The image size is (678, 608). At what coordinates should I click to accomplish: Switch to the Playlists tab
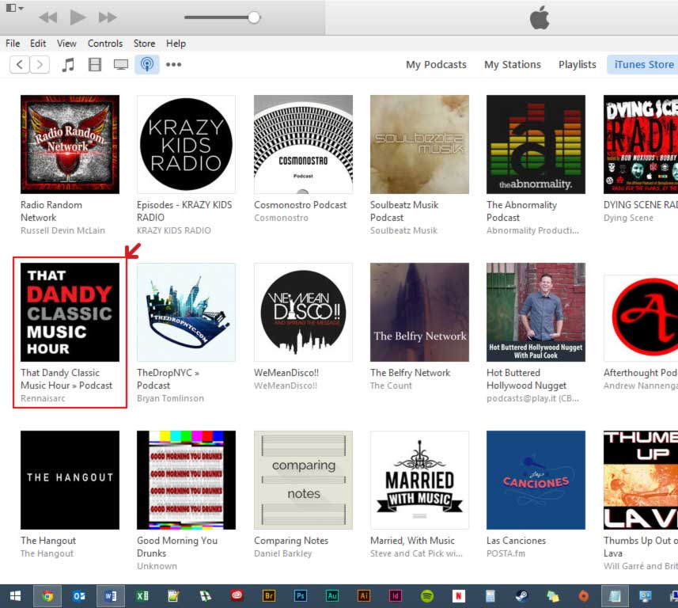tap(578, 64)
